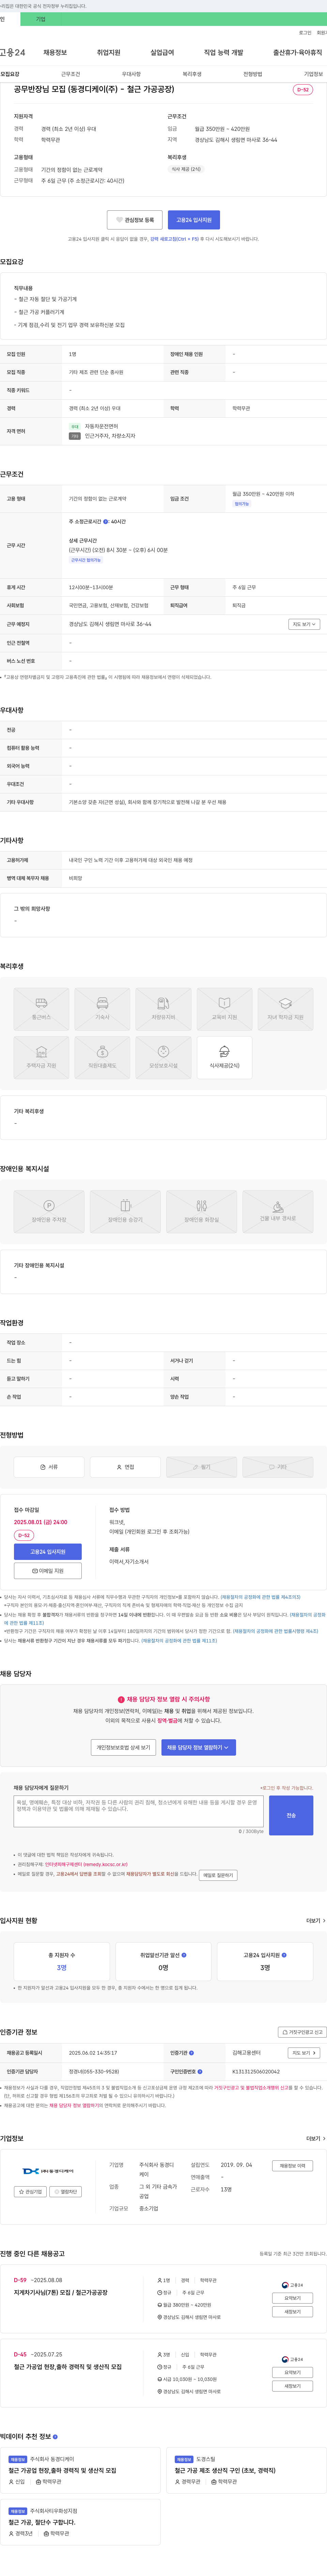Click the 메일로 질문하기 button
Viewport: 327px width, 2576px height.
218,1875
